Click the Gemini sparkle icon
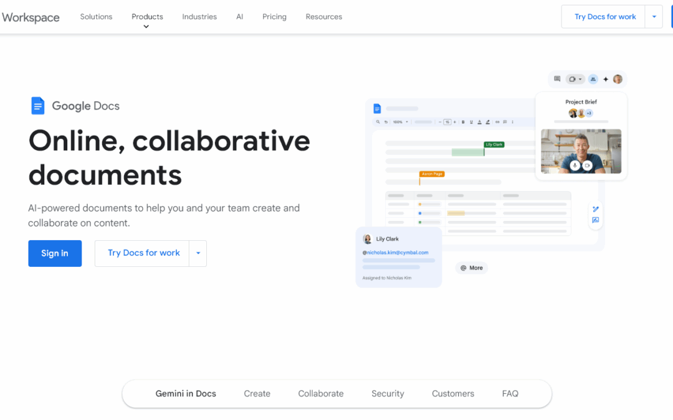 pyautogui.click(x=606, y=79)
